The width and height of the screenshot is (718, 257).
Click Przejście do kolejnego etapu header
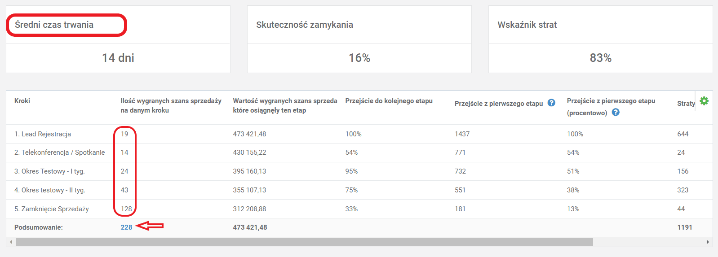pyautogui.click(x=389, y=101)
